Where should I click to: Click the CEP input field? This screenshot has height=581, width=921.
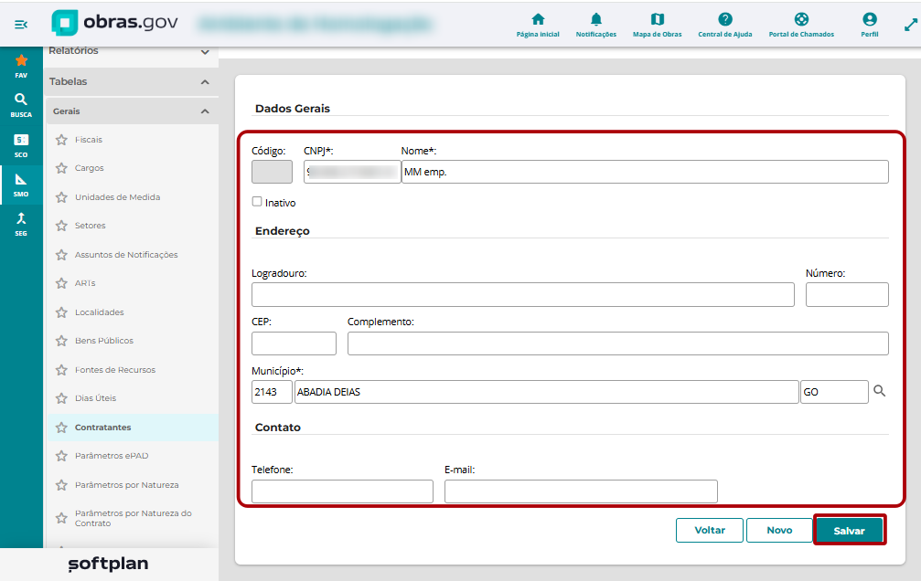click(x=294, y=343)
